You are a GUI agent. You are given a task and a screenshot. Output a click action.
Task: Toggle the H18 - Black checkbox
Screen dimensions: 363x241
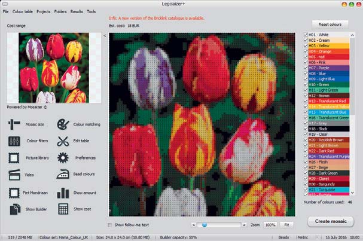[306, 129]
